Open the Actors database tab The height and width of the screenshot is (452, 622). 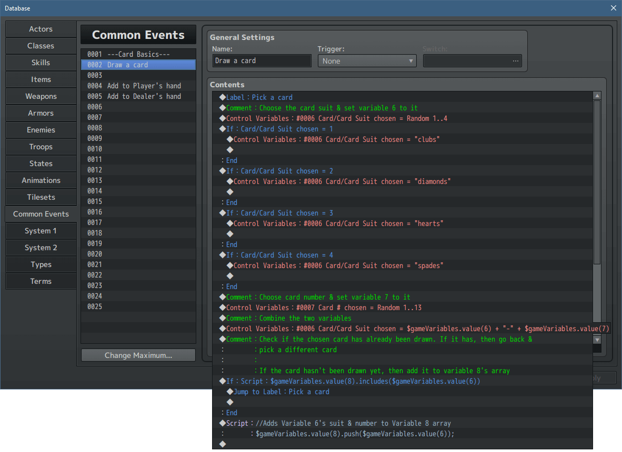tap(41, 29)
